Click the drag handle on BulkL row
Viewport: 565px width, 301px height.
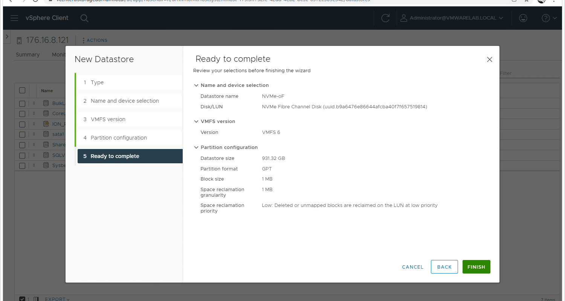[x=34, y=103]
